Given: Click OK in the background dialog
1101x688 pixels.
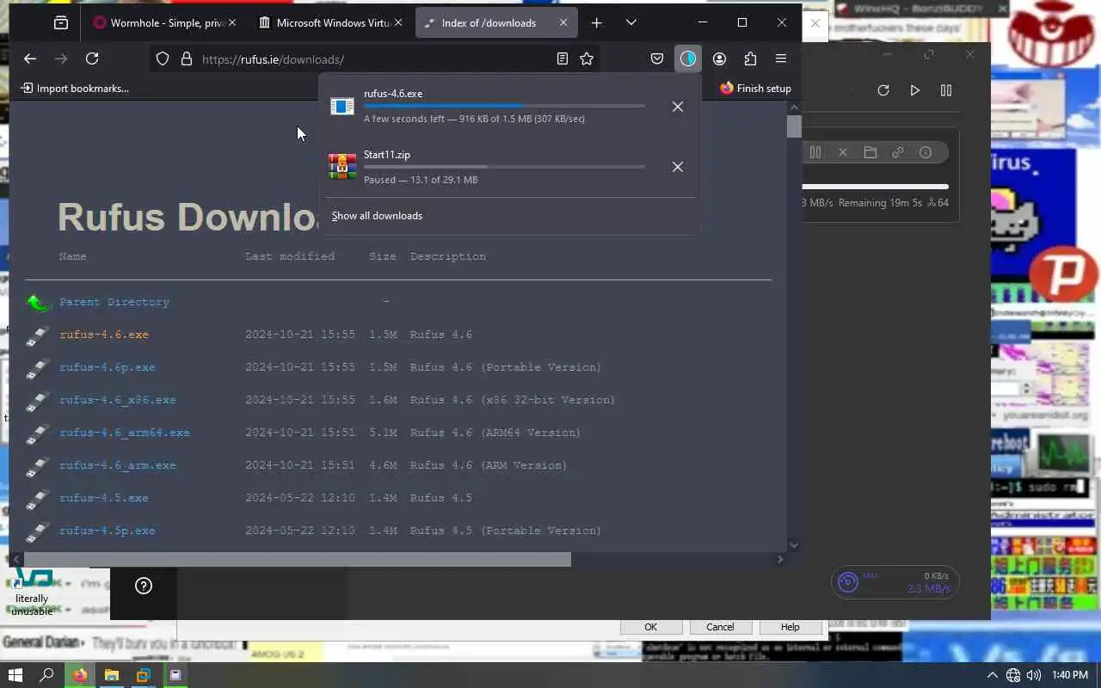Looking at the screenshot, I should point(650,627).
